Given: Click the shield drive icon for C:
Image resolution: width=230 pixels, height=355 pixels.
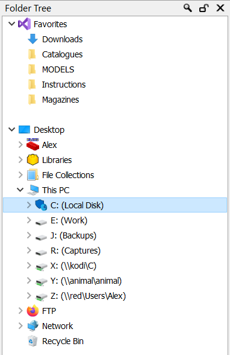Looking at the screenshot, I should (41, 205).
